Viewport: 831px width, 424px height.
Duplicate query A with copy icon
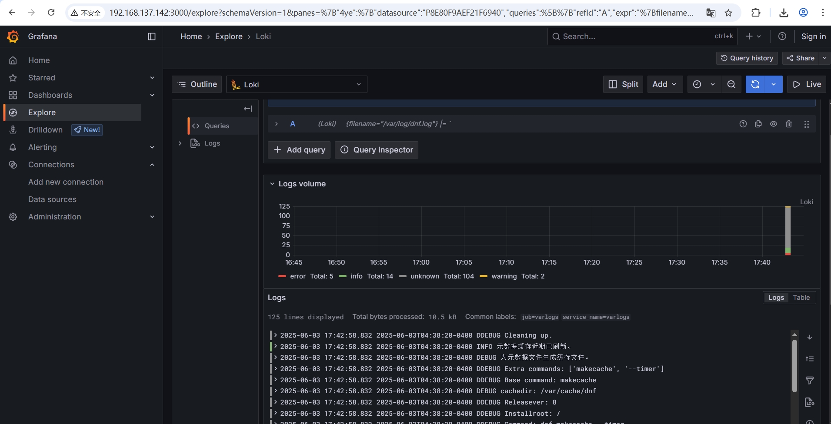click(x=758, y=124)
